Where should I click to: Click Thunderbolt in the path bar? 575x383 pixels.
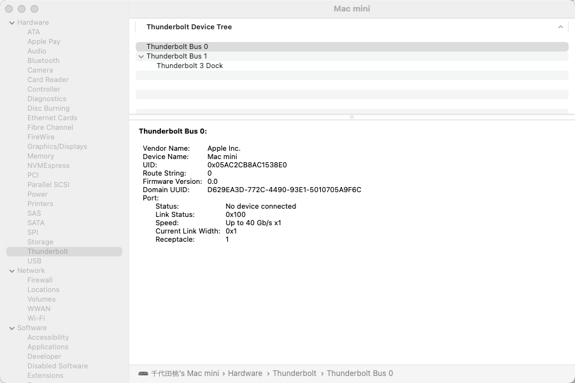tap(294, 373)
